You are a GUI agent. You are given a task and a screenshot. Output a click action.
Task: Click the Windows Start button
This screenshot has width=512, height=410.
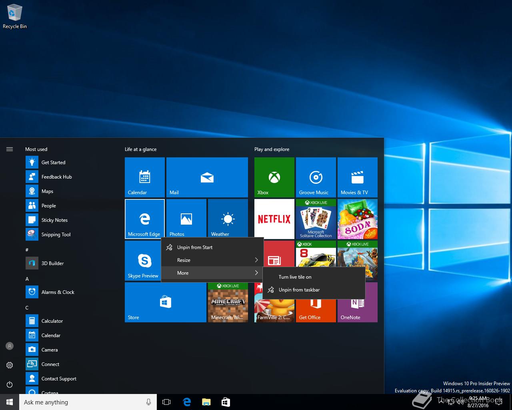(10, 402)
